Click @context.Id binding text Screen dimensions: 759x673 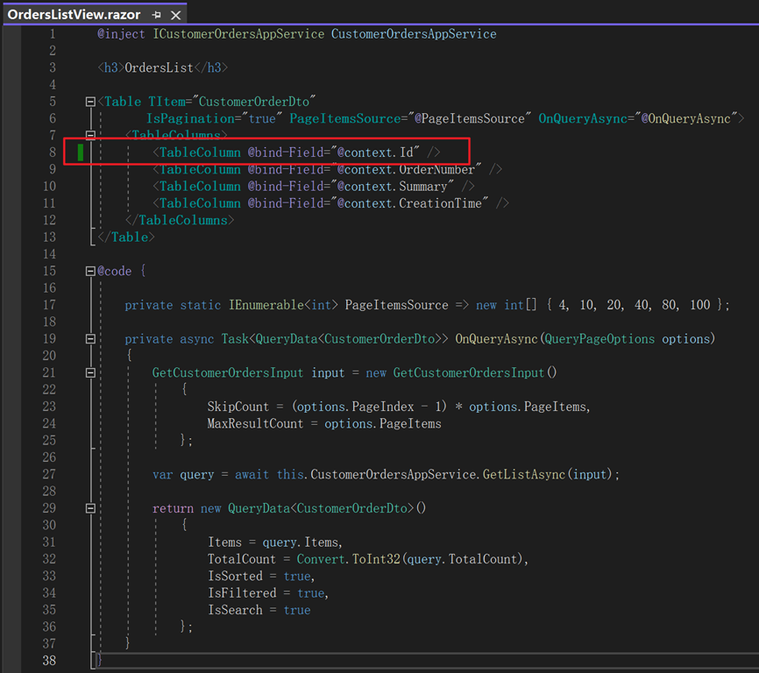coord(375,152)
